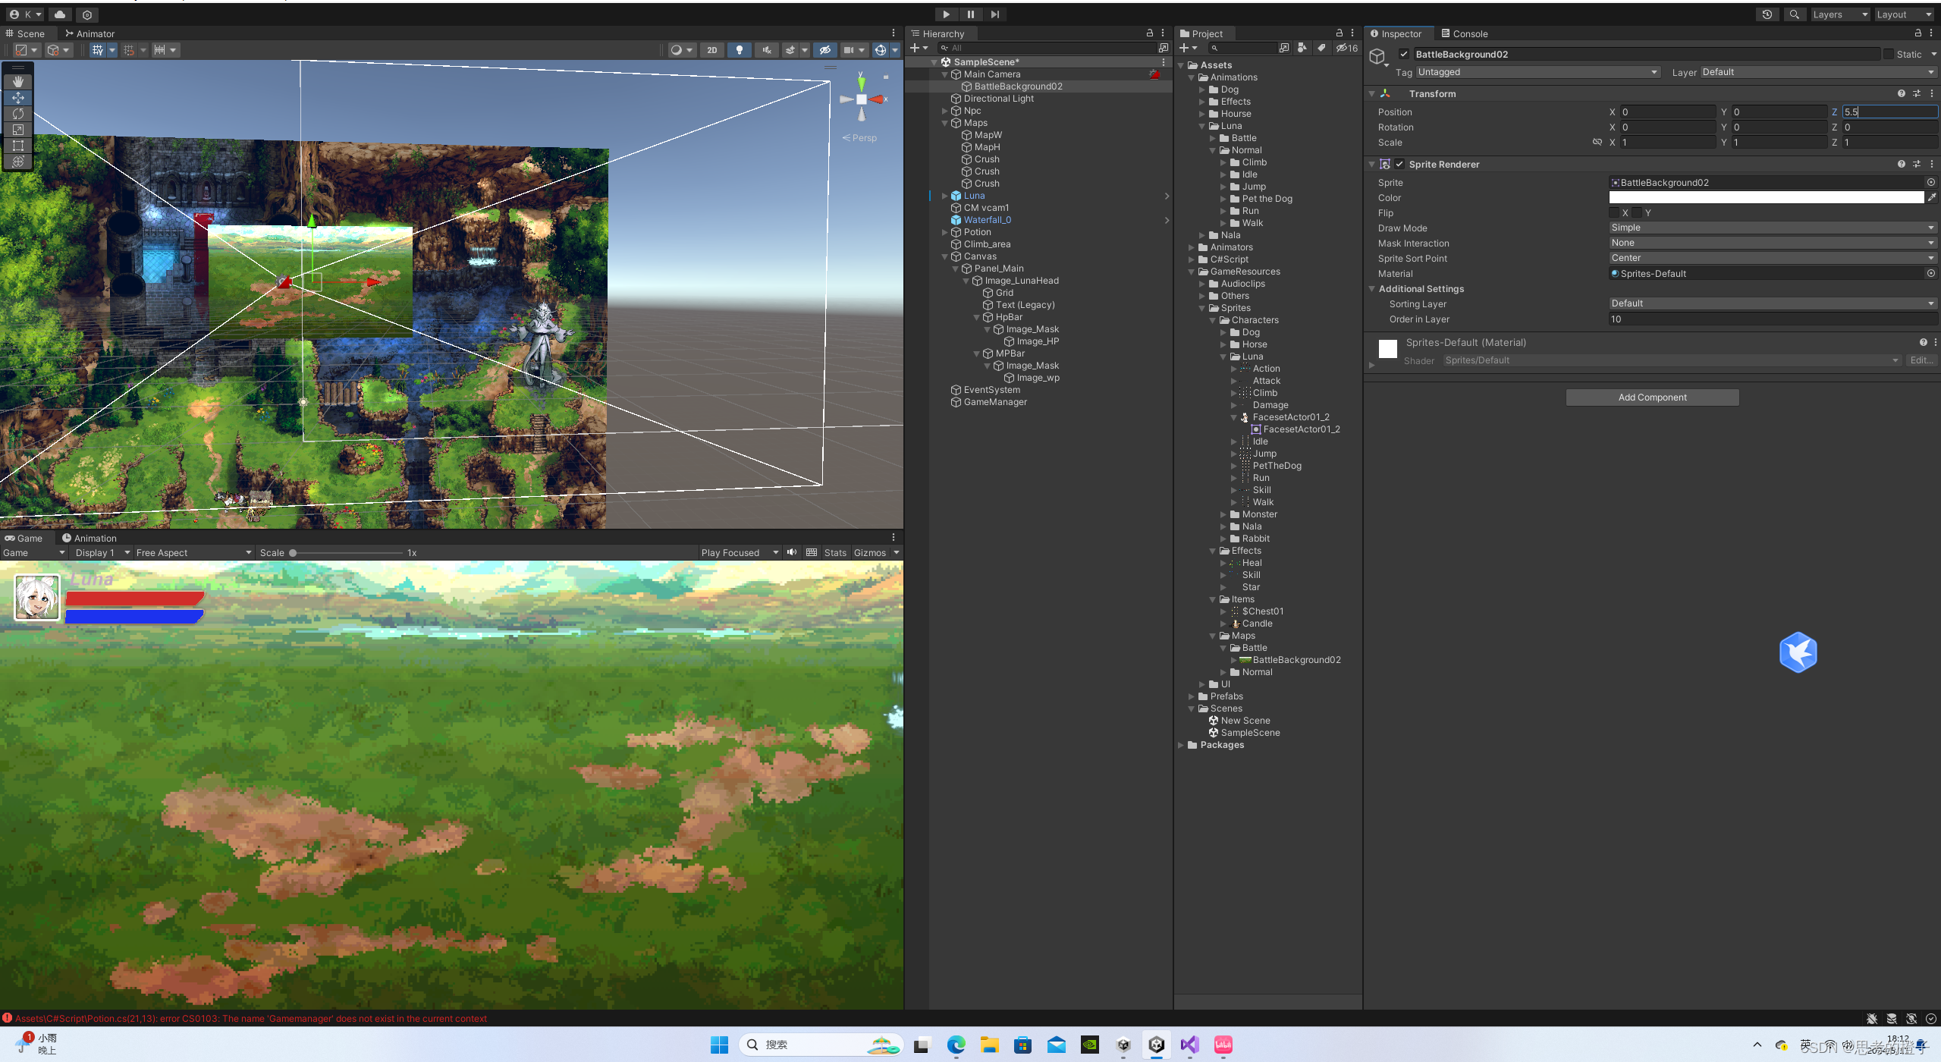Screen dimensions: 1941x1062
Task: Collapse the Canvas hierarchy item
Action: click(x=945, y=256)
